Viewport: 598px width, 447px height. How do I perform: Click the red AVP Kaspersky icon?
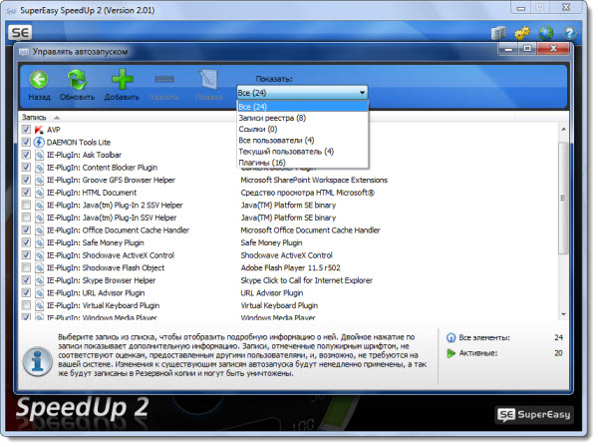click(x=39, y=130)
